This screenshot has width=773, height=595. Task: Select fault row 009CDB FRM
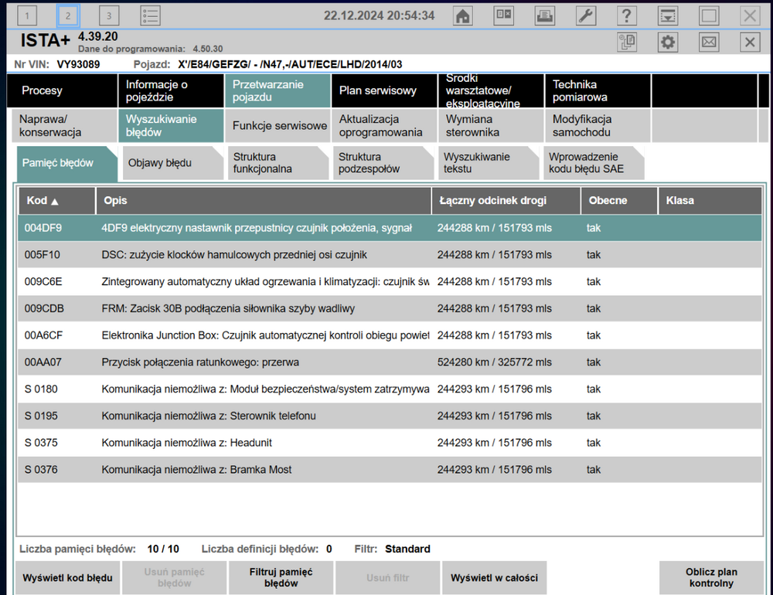tap(390, 308)
